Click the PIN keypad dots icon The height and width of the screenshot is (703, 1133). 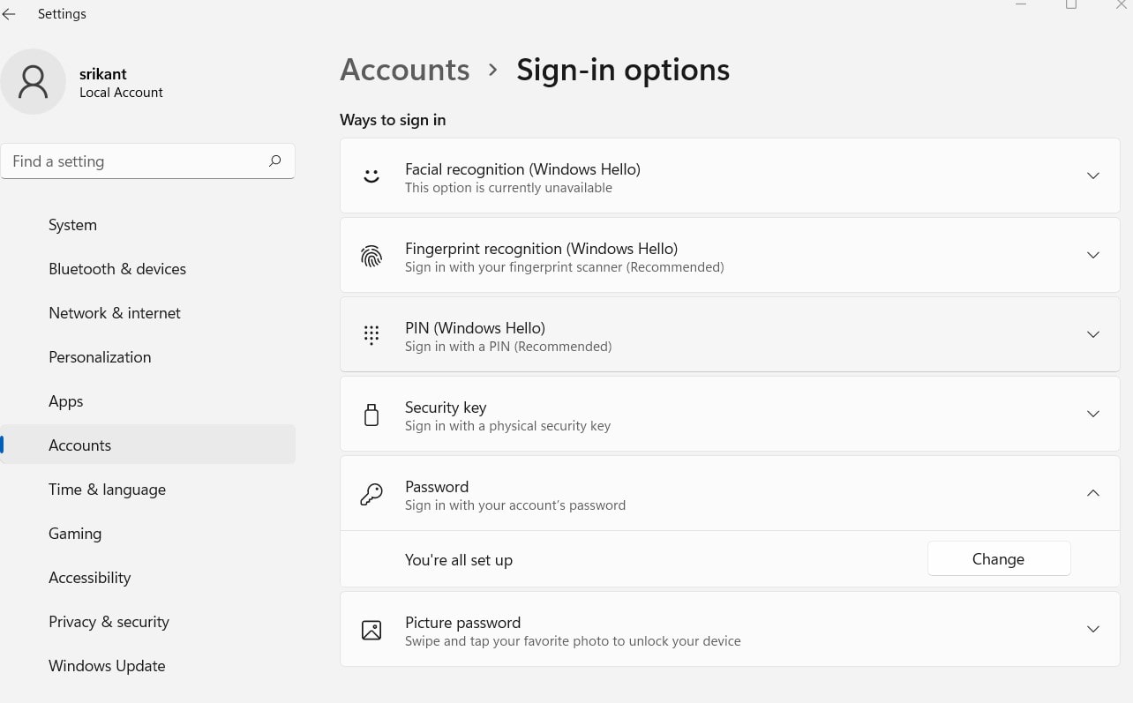pyautogui.click(x=371, y=335)
